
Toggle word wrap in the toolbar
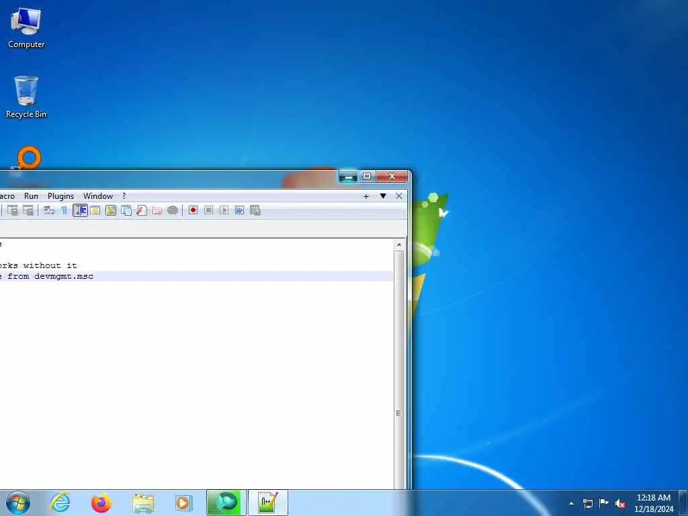coord(48,210)
